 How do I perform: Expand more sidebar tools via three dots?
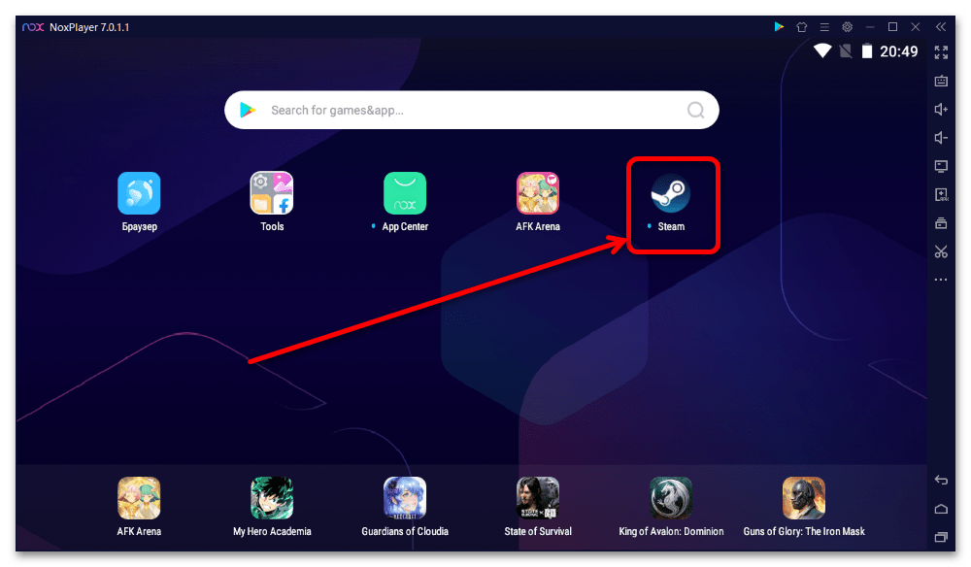941,280
